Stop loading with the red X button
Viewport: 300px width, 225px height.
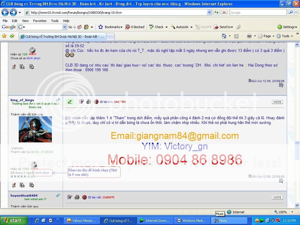(x=224, y=12)
